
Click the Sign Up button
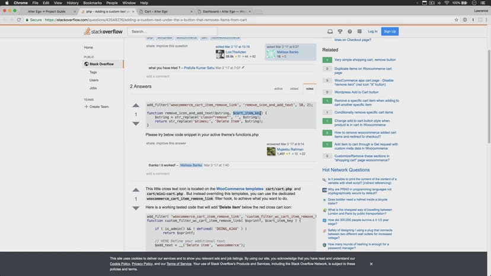[x=390, y=31]
